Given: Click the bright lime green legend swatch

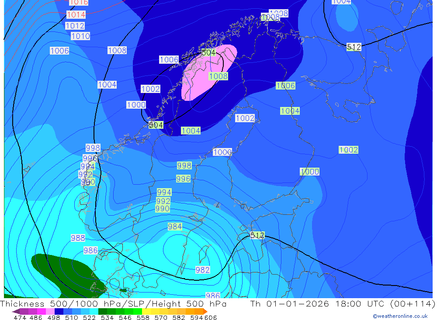Looking at the screenshot, I should pyautogui.click(x=138, y=311).
